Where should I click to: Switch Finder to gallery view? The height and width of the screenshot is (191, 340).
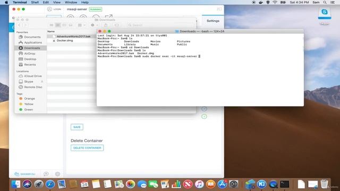71,25
